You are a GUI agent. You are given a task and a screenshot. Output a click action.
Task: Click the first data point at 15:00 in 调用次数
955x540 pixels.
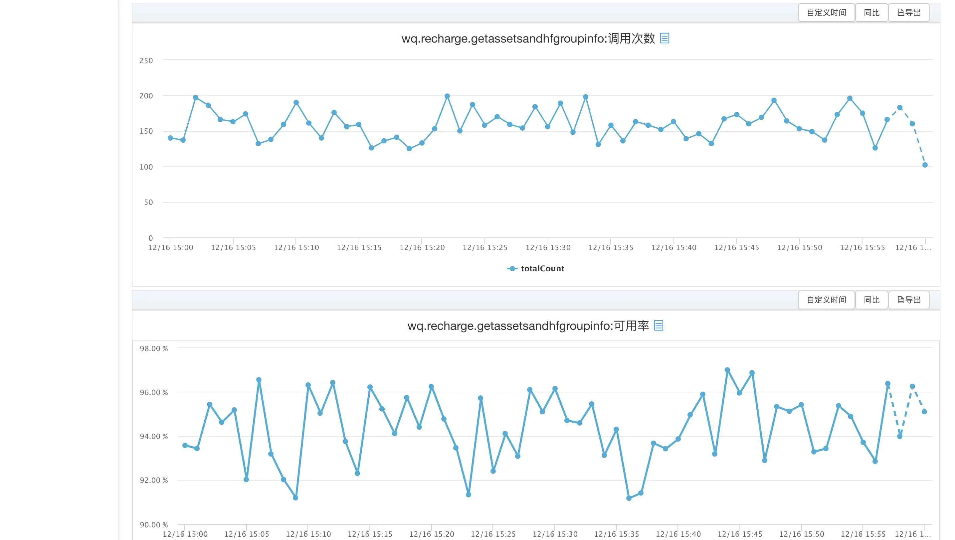tap(170, 138)
